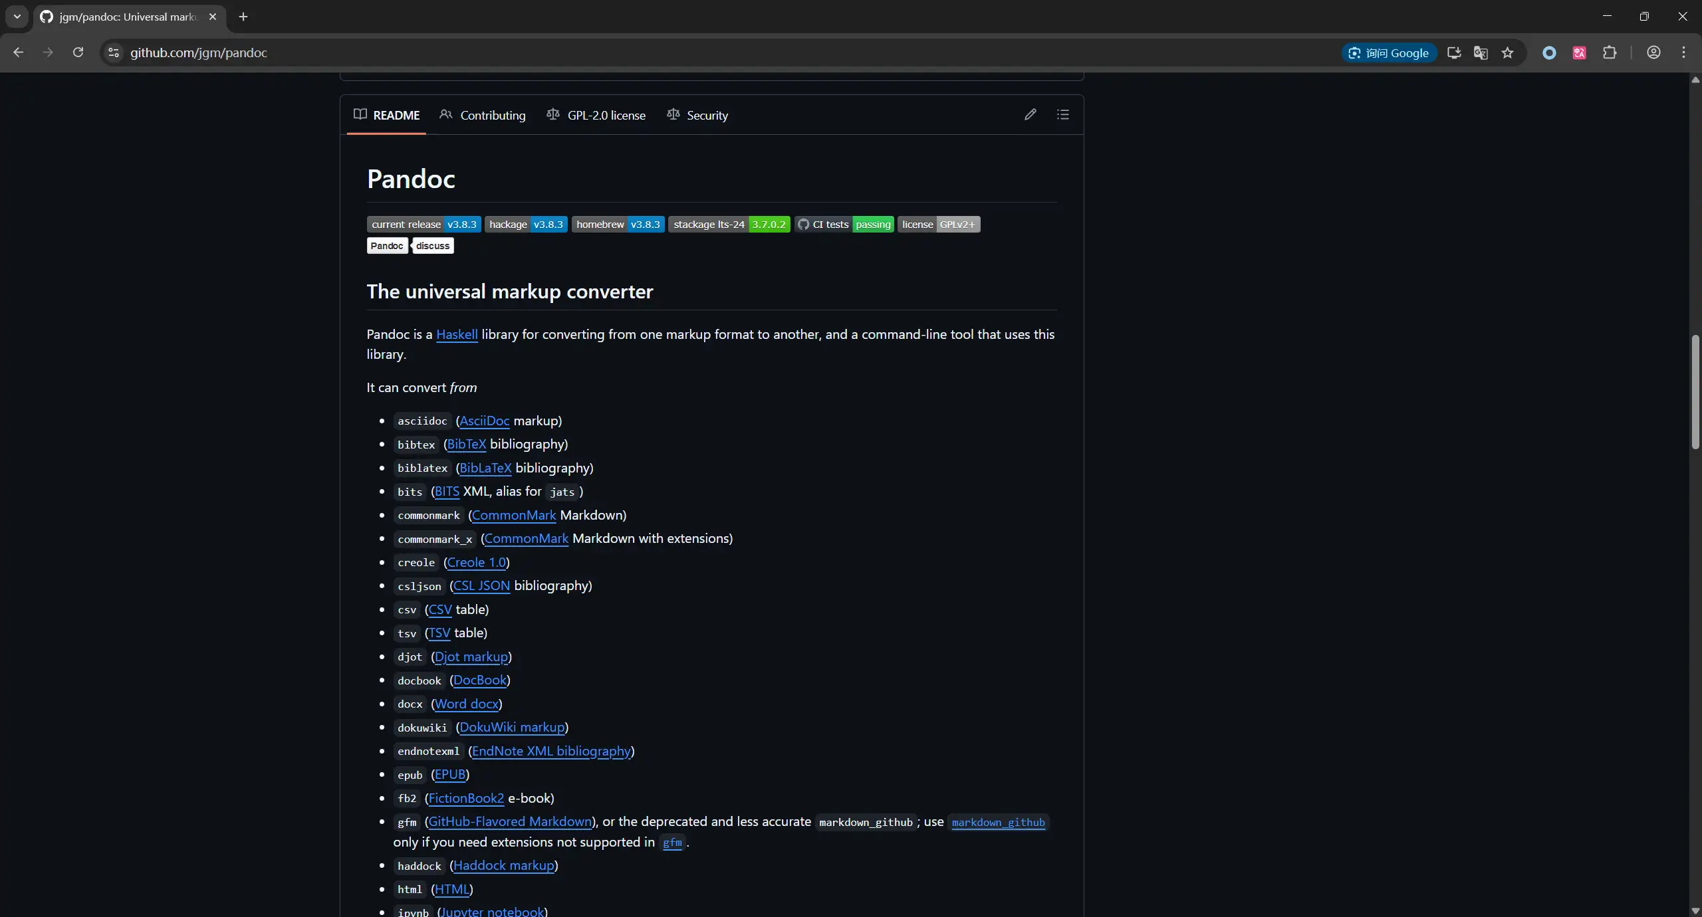The width and height of the screenshot is (1702, 917).
Task: Open the README outline list icon
Action: point(1062,114)
